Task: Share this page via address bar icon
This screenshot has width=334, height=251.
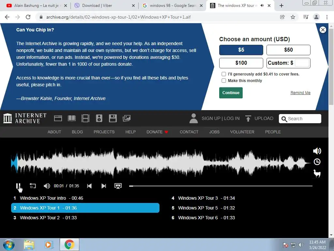Action: pos(282,17)
